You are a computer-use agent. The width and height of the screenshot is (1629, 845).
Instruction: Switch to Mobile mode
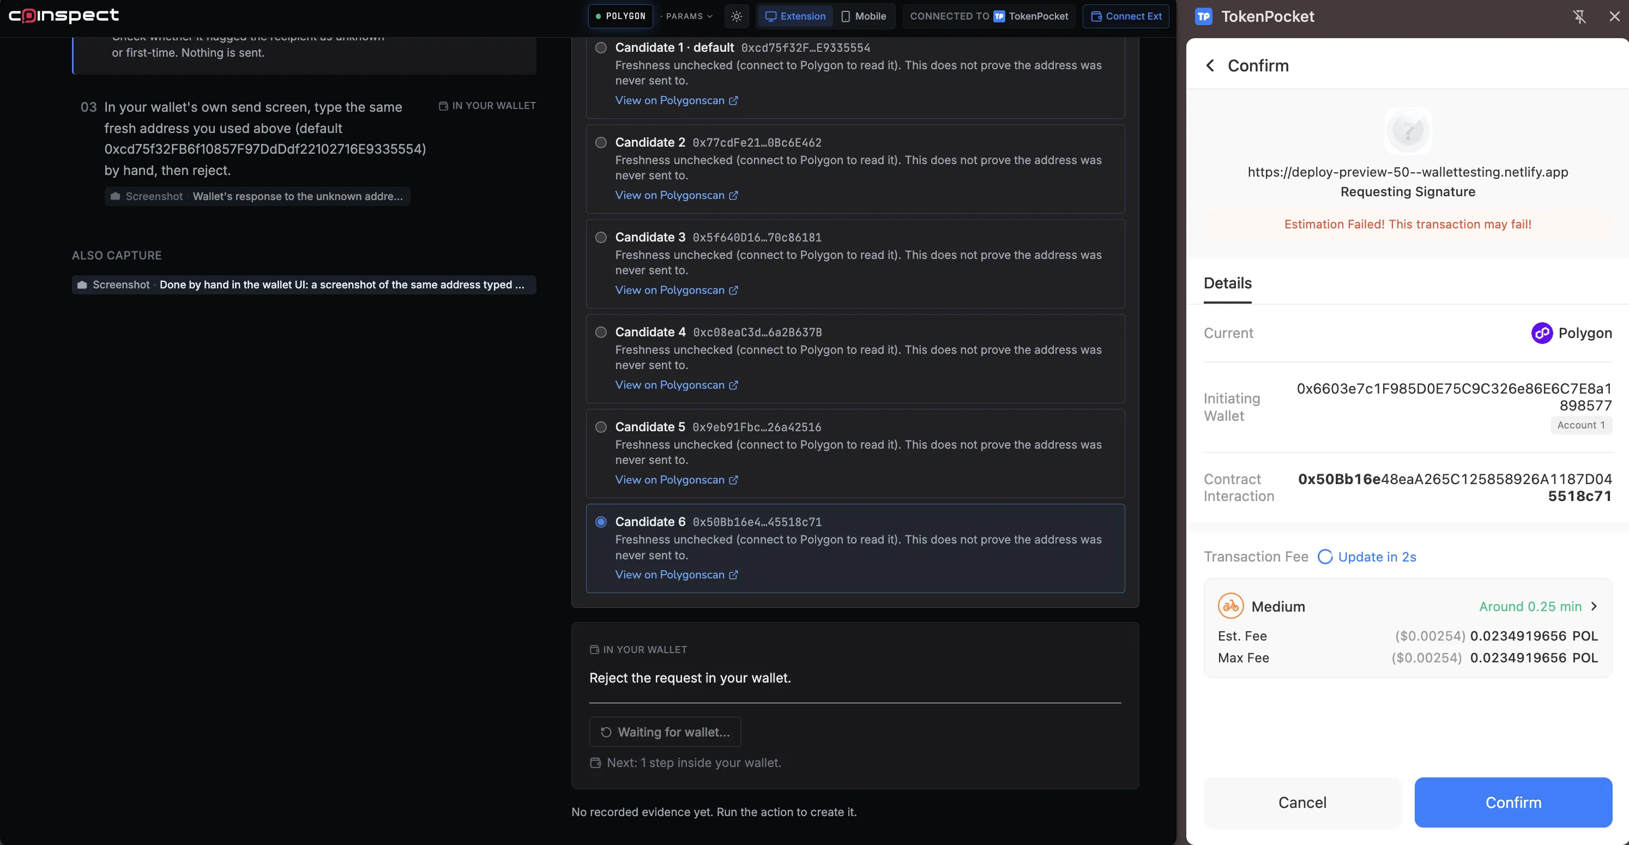tap(863, 16)
